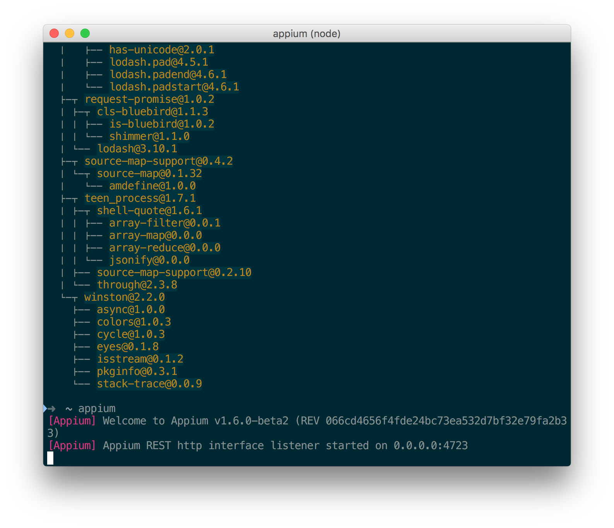
Task: Click the window title 'appium (node)'
Action: 307,34
